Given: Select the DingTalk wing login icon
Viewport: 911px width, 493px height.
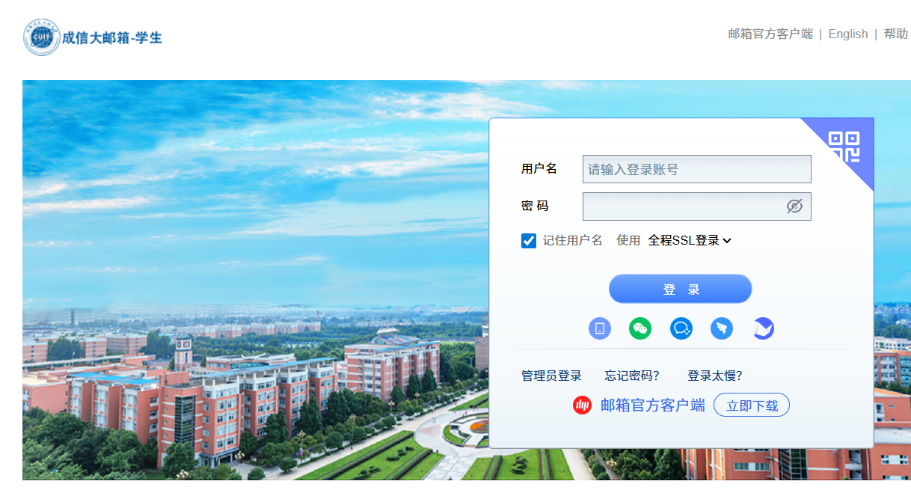Looking at the screenshot, I should click(x=722, y=328).
